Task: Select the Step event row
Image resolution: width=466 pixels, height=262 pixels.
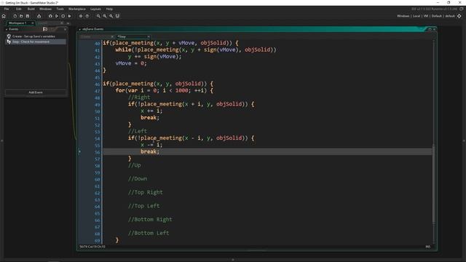Action: pos(36,42)
